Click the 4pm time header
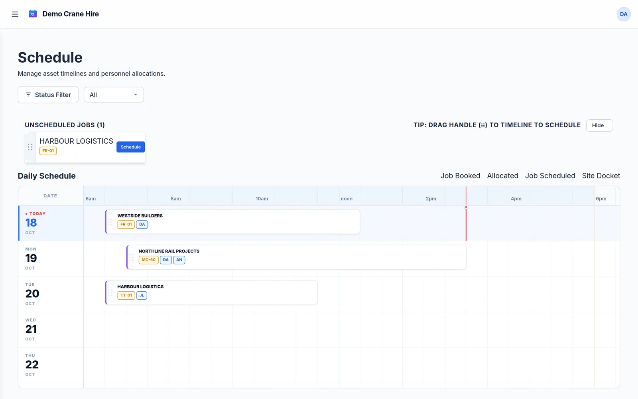 coord(516,199)
